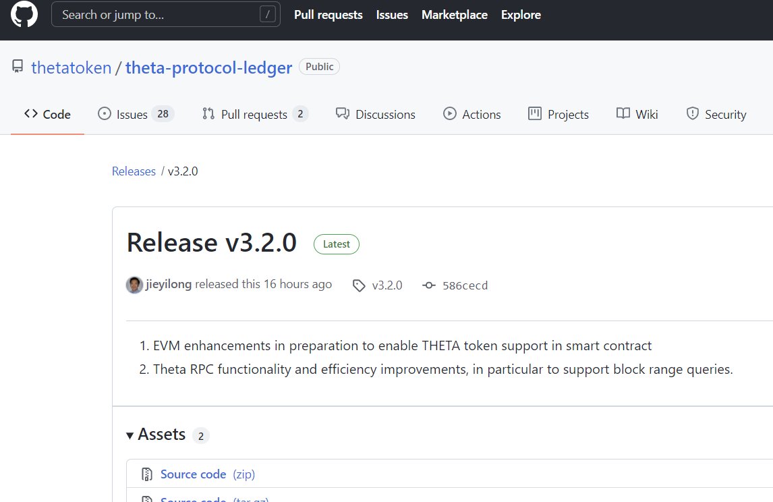Switch to the Code tab
Image resolution: width=773 pixels, height=502 pixels.
(x=47, y=115)
